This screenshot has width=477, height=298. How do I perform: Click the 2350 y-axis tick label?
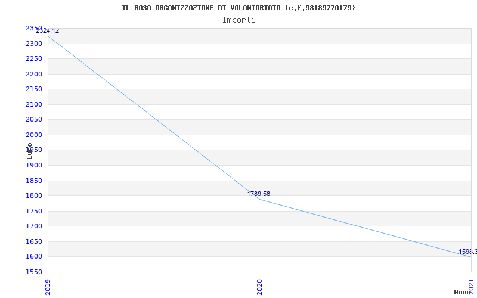point(34,28)
